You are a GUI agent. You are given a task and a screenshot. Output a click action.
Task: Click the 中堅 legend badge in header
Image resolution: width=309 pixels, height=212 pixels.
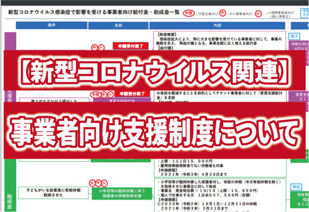(x=189, y=13)
